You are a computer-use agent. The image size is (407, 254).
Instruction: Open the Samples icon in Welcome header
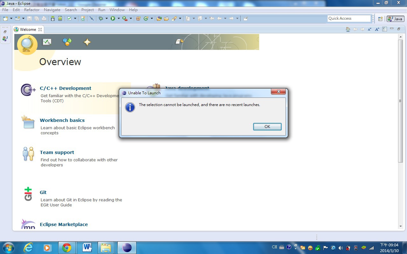coord(67,42)
